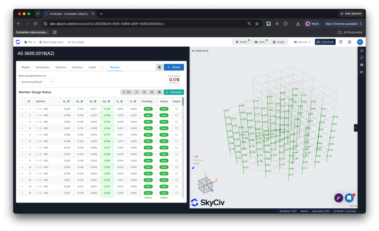Click the 3D rotate icon in viewer sidebar
The height and width of the screenshot is (231, 379).
coord(362,57)
